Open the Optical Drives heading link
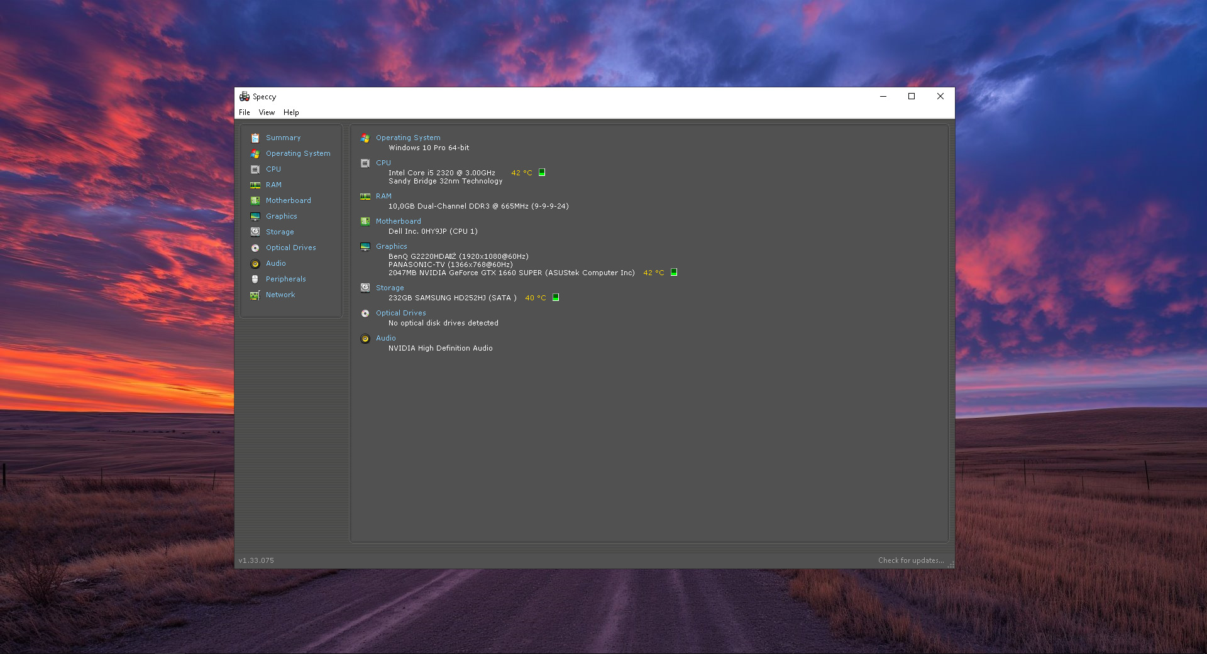 (x=401, y=313)
